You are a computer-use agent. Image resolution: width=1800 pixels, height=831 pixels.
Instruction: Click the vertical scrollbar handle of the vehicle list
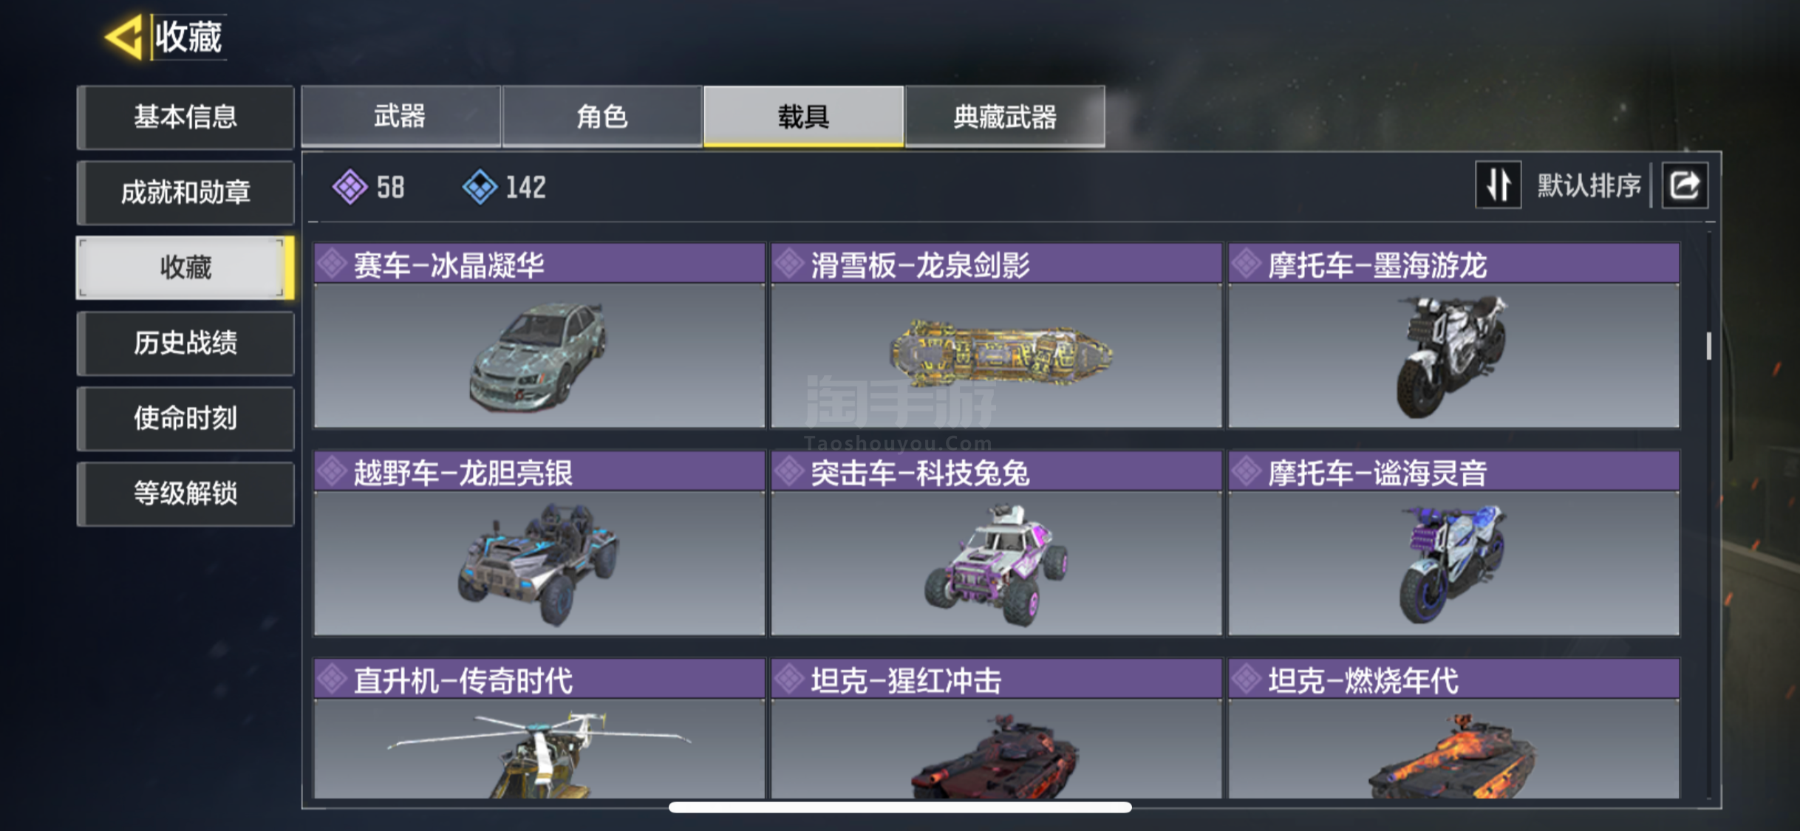[1709, 346]
